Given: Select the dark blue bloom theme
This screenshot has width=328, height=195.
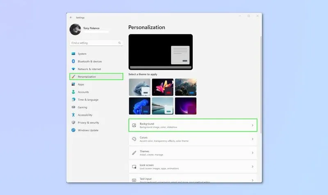Looking at the screenshot, I should click(x=139, y=106).
